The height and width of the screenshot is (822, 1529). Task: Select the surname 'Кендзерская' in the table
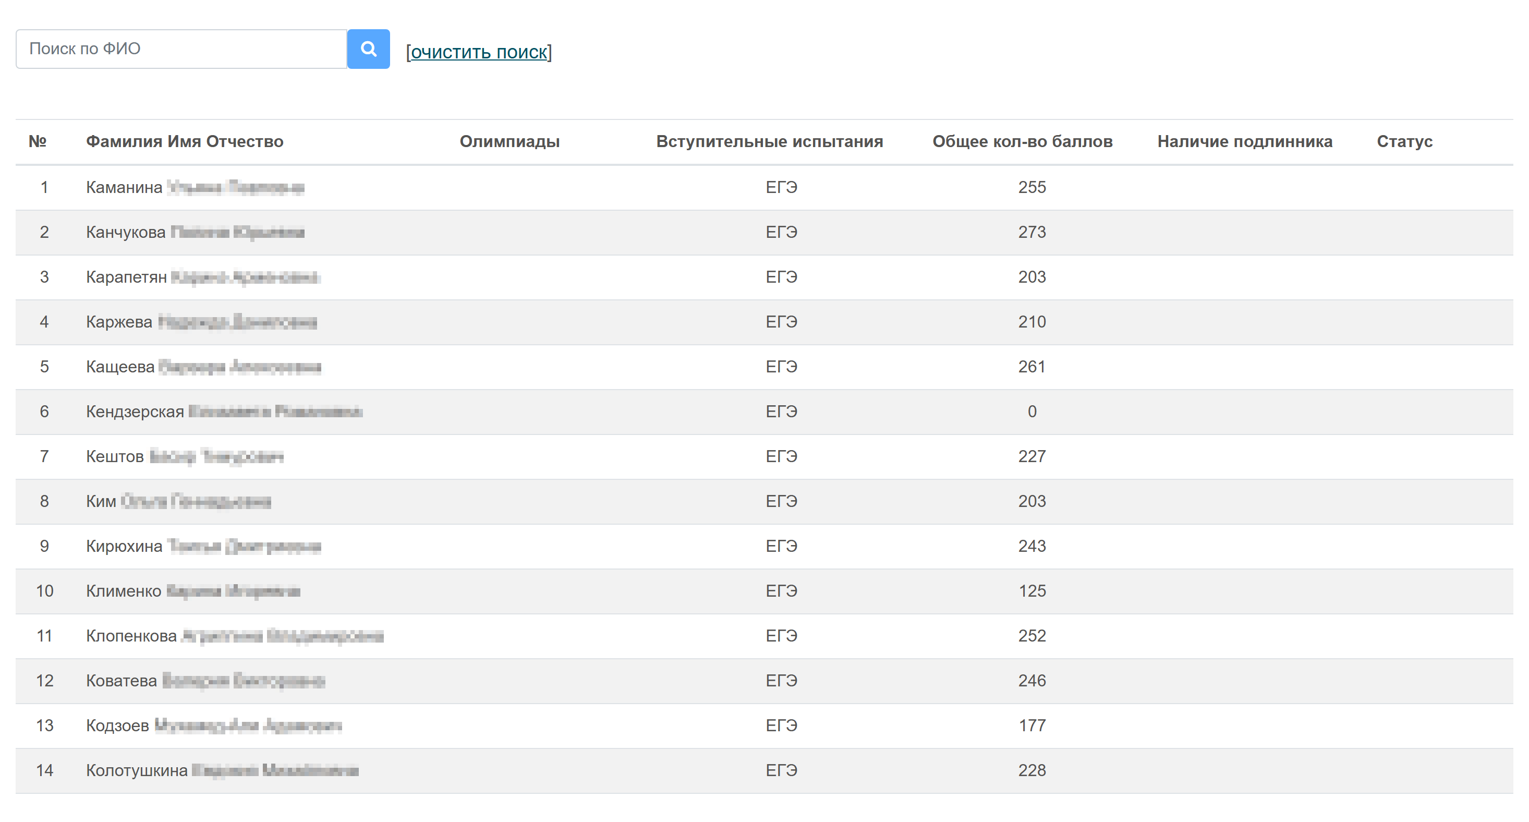click(136, 412)
